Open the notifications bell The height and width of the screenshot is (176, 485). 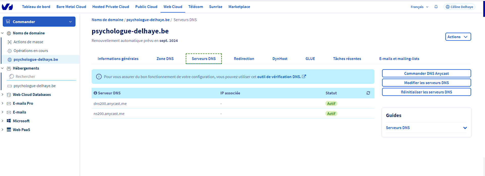(436, 7)
